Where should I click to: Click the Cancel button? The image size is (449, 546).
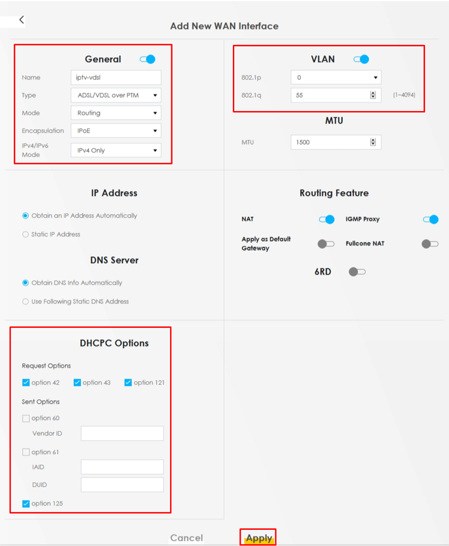[186, 538]
